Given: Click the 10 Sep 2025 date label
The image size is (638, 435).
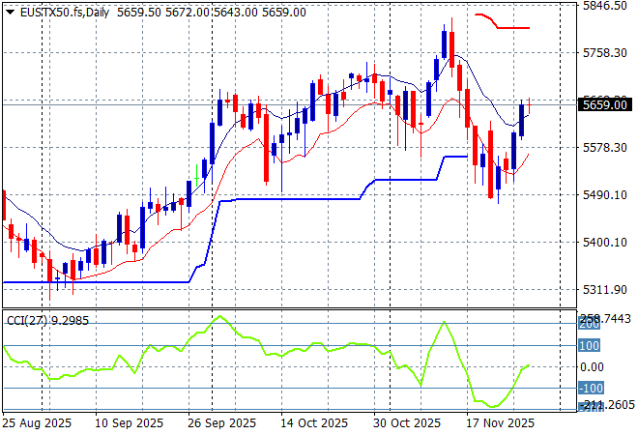Looking at the screenshot, I should pyautogui.click(x=129, y=423).
